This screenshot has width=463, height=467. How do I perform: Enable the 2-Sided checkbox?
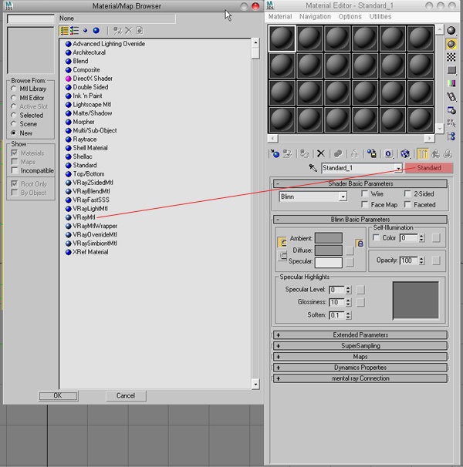[407, 194]
